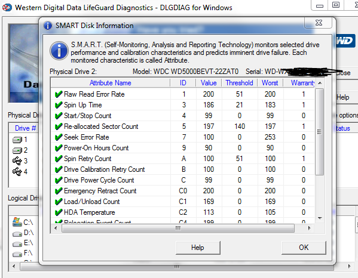Select the Raw Read Error Rate row
This screenshot has height=278, width=358.
[x=183, y=94]
